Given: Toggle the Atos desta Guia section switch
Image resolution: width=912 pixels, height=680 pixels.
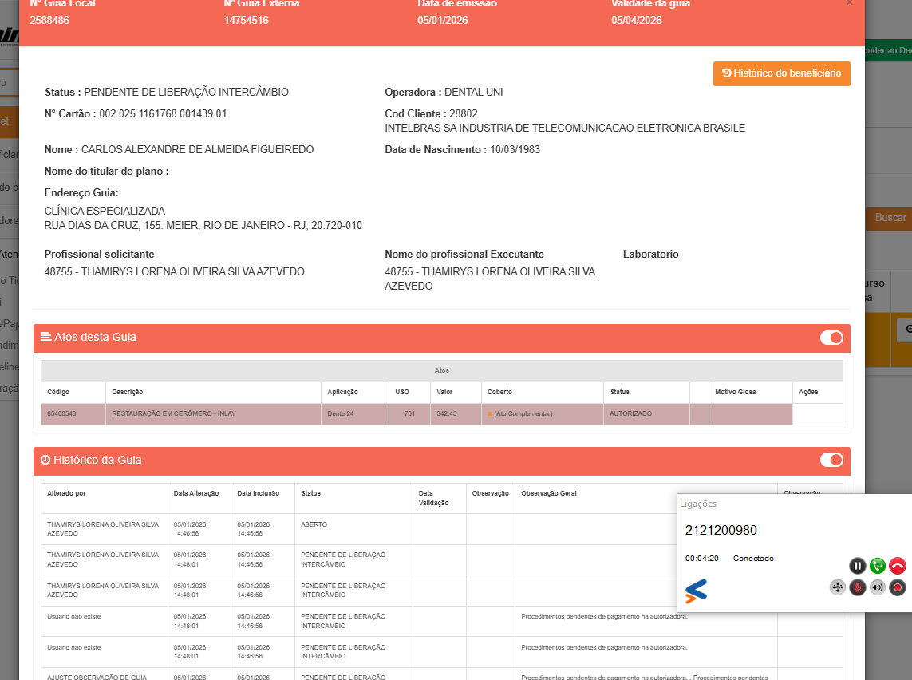Looking at the screenshot, I should (831, 338).
